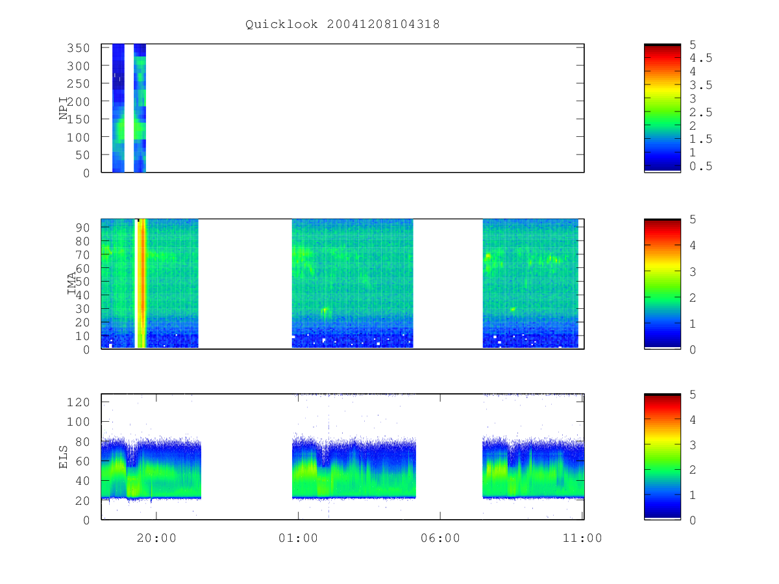Click the 120 tick on ELS axis
The height and width of the screenshot is (584, 779).
click(79, 402)
